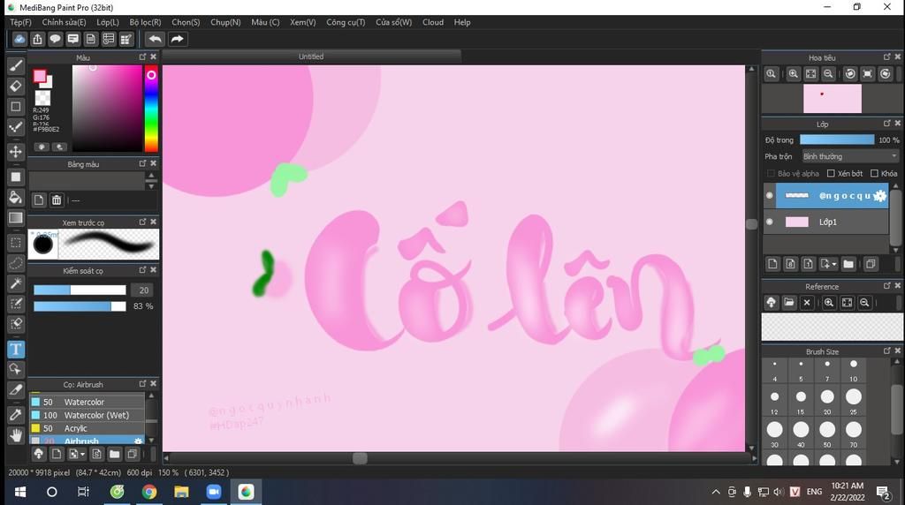
Task: Adjust the brush opacity slider at 83%
Action: (80, 306)
